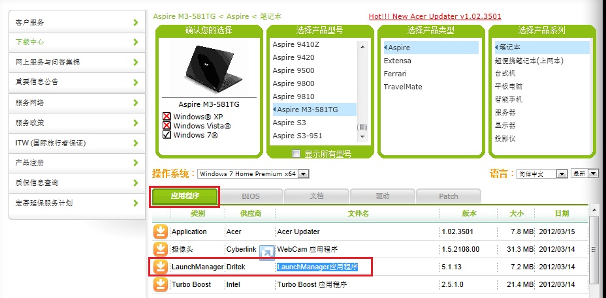This screenshot has width=606, height=298.
Task: Click download icon for Turbo Boost
Action: tap(161, 284)
